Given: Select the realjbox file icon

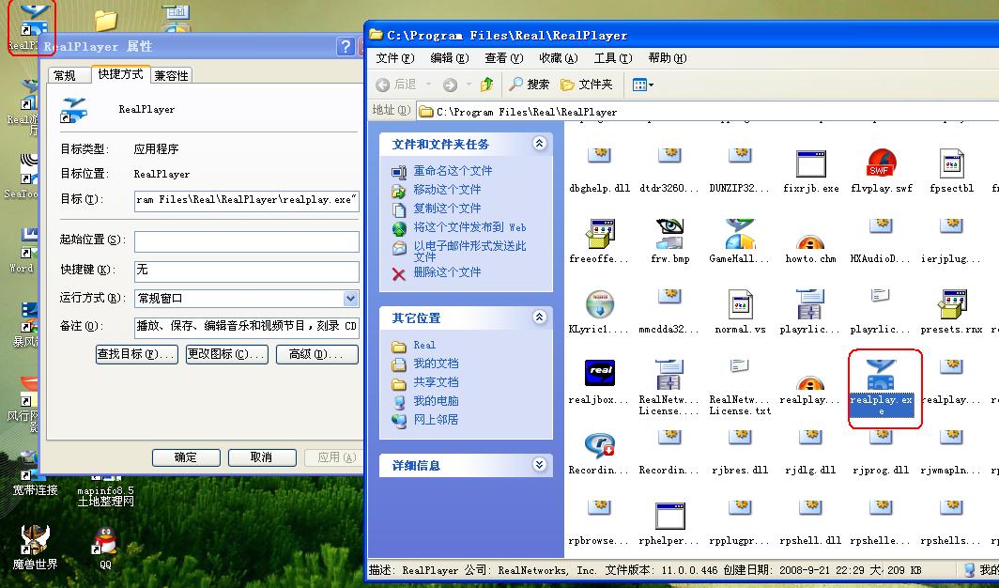Looking at the screenshot, I should pyautogui.click(x=600, y=373).
